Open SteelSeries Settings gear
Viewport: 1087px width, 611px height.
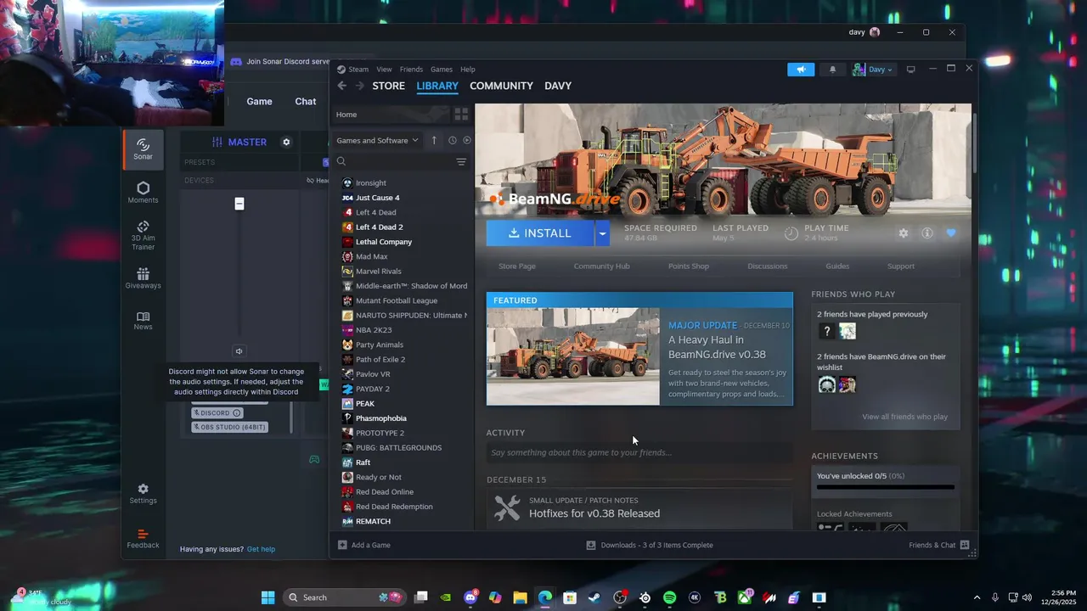[x=143, y=494]
